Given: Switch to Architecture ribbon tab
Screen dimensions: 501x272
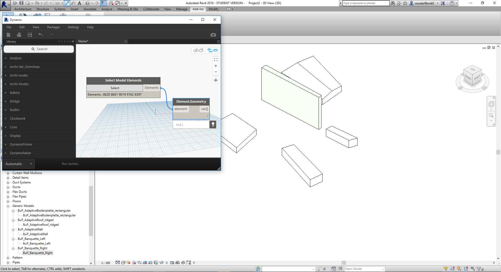Looking at the screenshot, I should pos(23,9).
